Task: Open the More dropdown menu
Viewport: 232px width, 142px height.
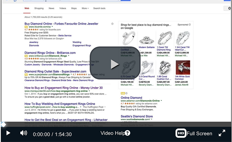Action: tap(85, 8)
